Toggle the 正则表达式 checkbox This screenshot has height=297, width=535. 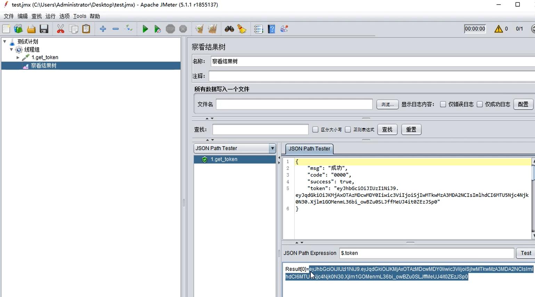pos(348,130)
